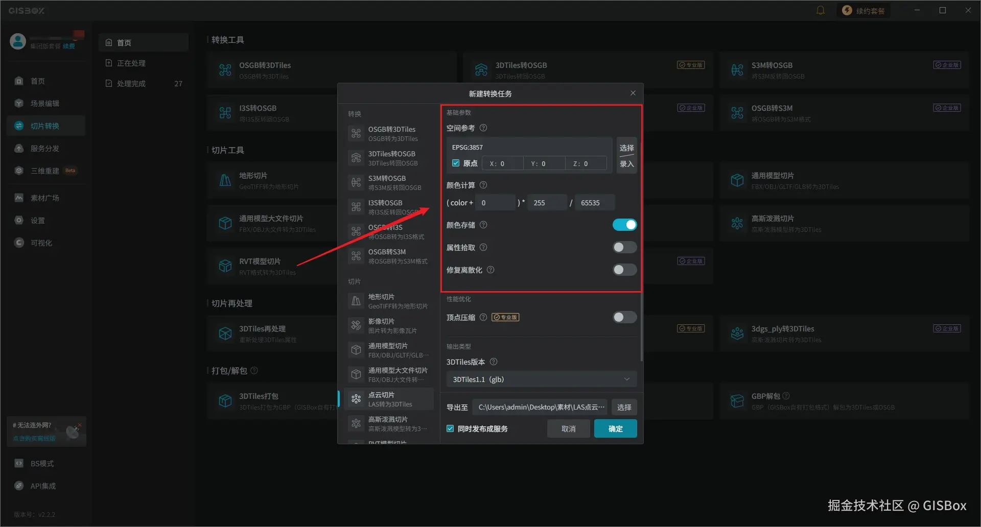Select 点云切片 icon in dialog list
The height and width of the screenshot is (527, 981).
point(356,399)
